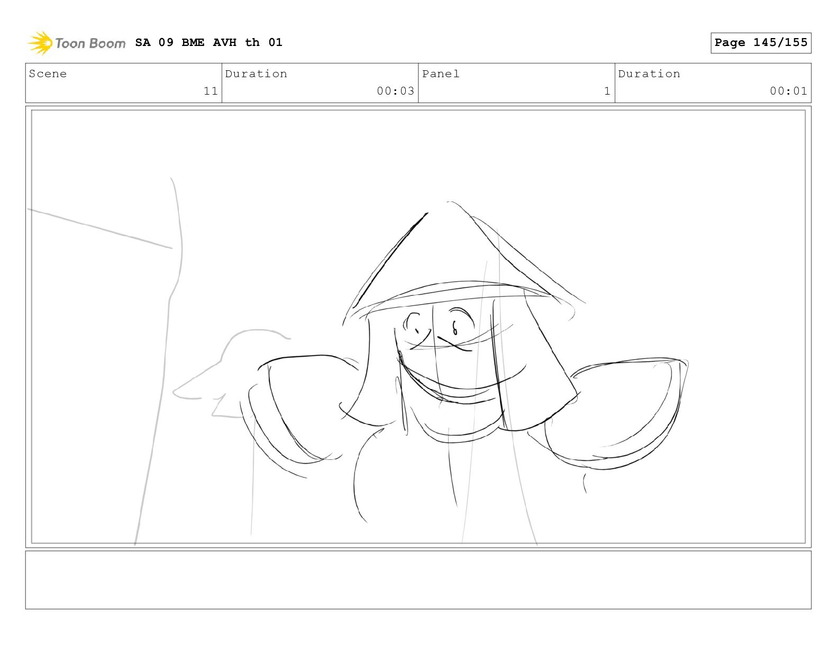Viewport: 838px width, 647px height.
Task: Click the panel duration value '00:01'
Action: click(788, 91)
